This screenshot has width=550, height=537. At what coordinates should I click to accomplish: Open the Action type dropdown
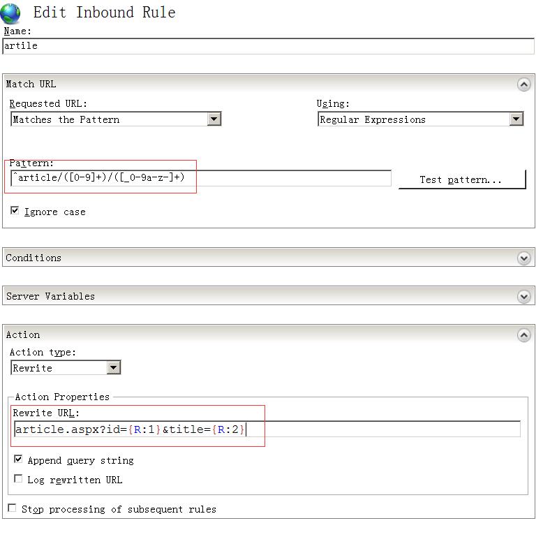[x=114, y=368]
